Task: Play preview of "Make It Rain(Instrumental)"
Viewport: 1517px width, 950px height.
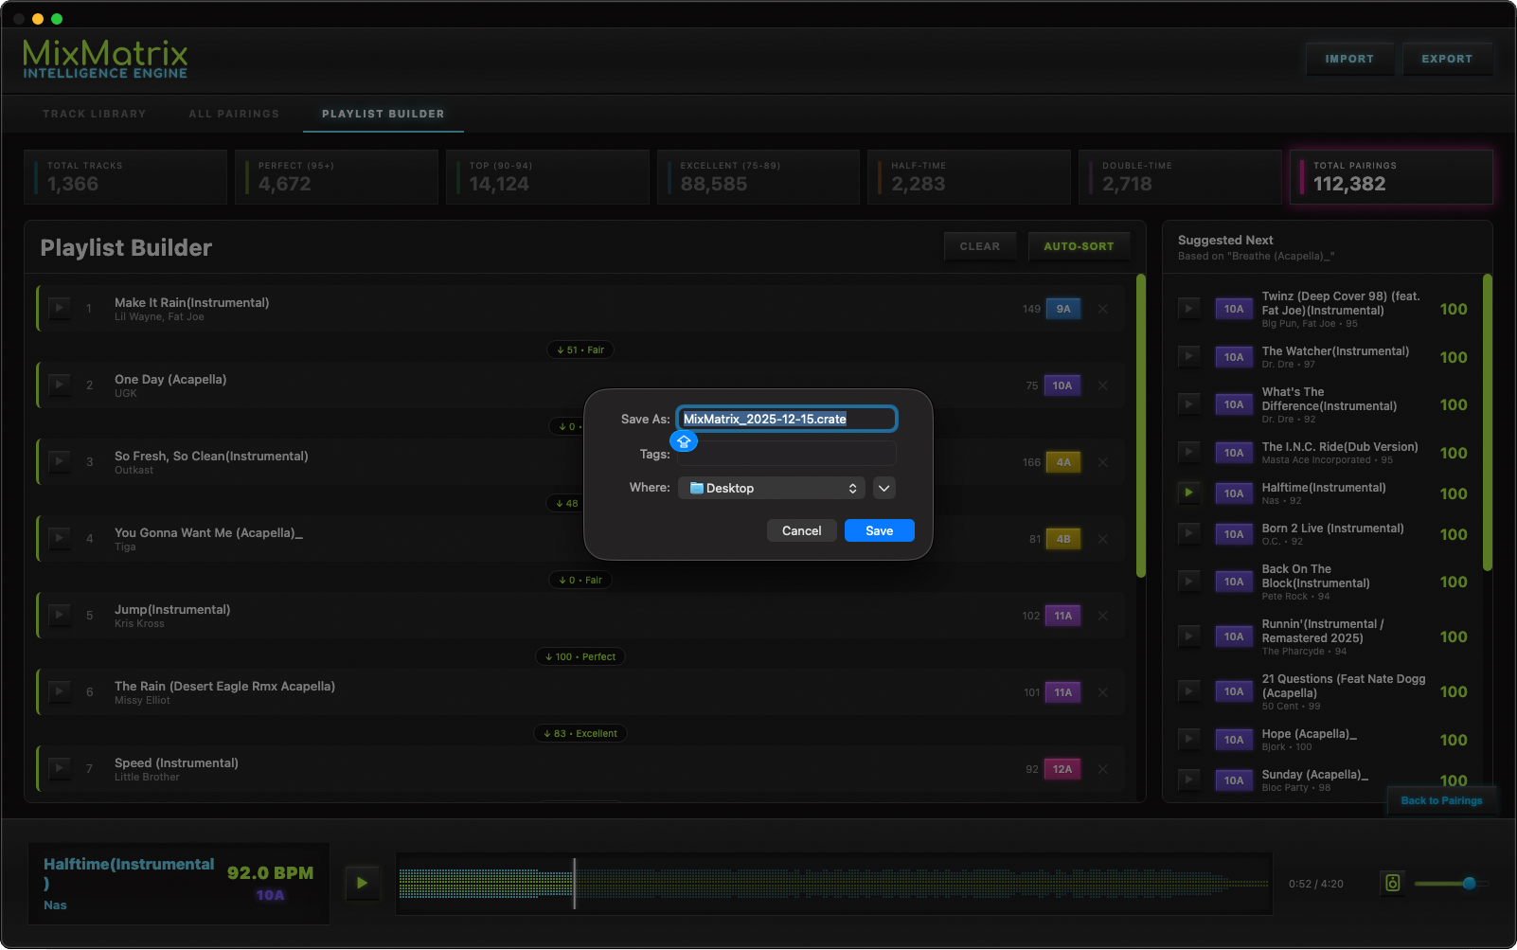Action: click(58, 308)
